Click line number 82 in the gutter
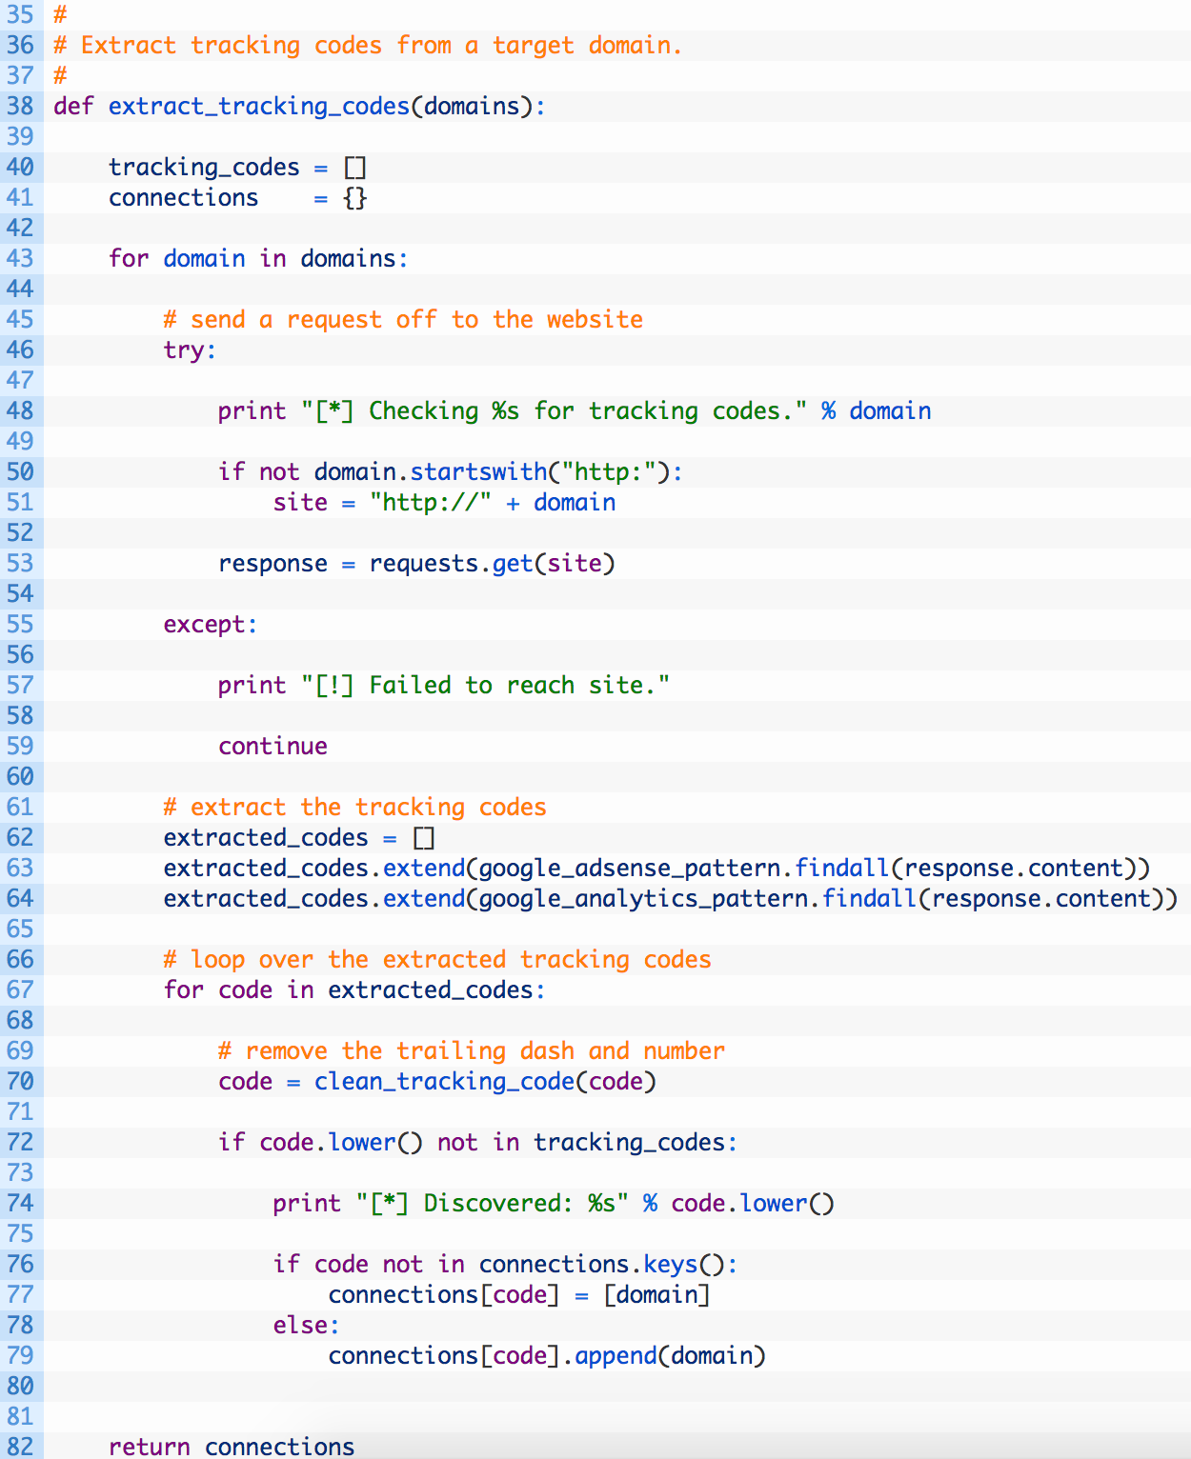The image size is (1191, 1459). [x=20, y=1447]
